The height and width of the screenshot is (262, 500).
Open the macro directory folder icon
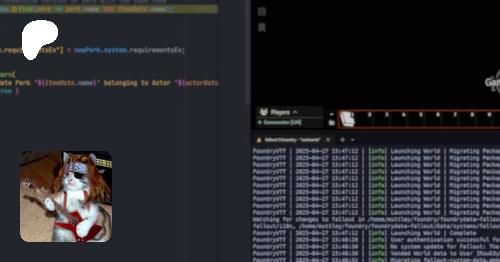click(x=331, y=123)
